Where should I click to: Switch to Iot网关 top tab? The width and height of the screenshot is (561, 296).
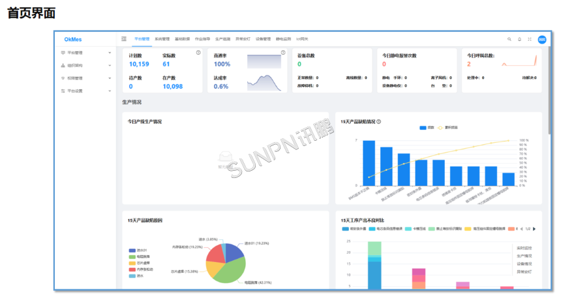point(302,39)
